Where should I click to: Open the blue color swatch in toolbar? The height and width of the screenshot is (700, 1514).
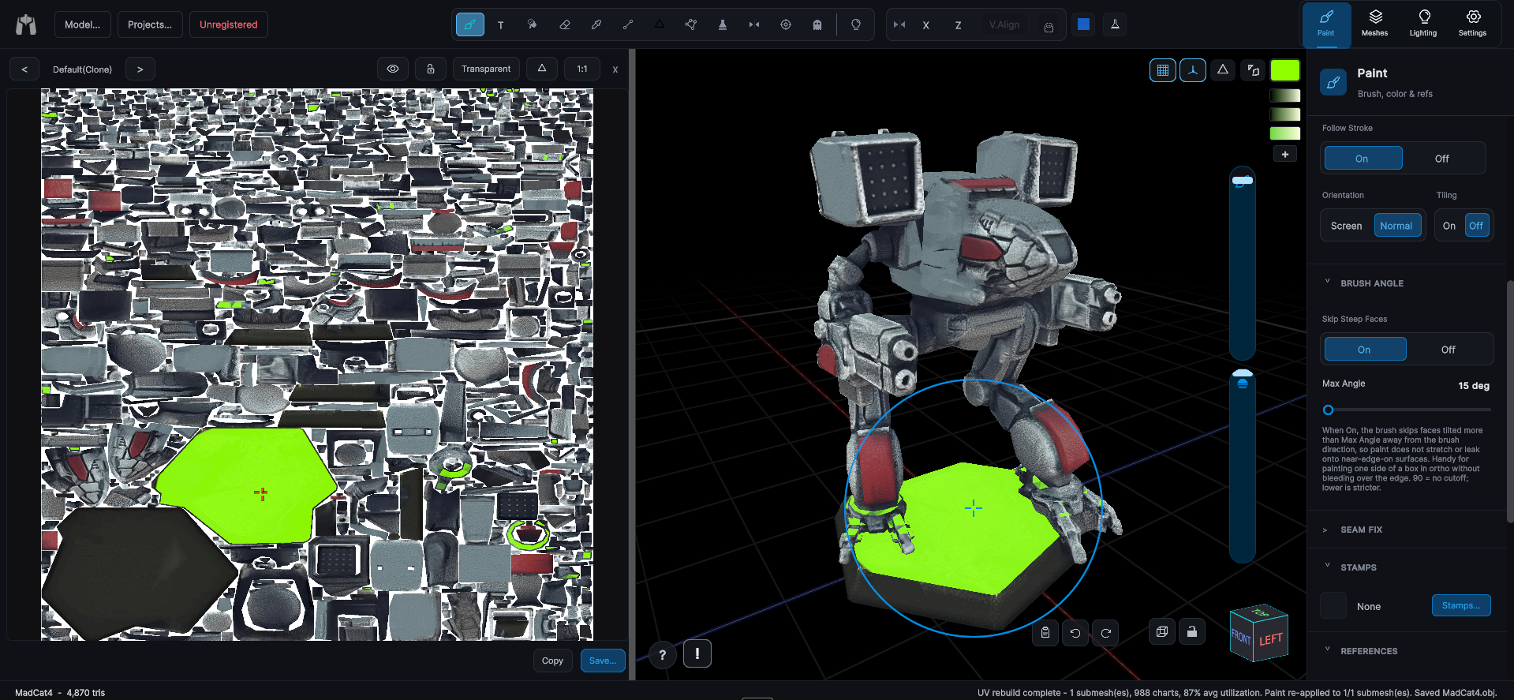(x=1084, y=24)
